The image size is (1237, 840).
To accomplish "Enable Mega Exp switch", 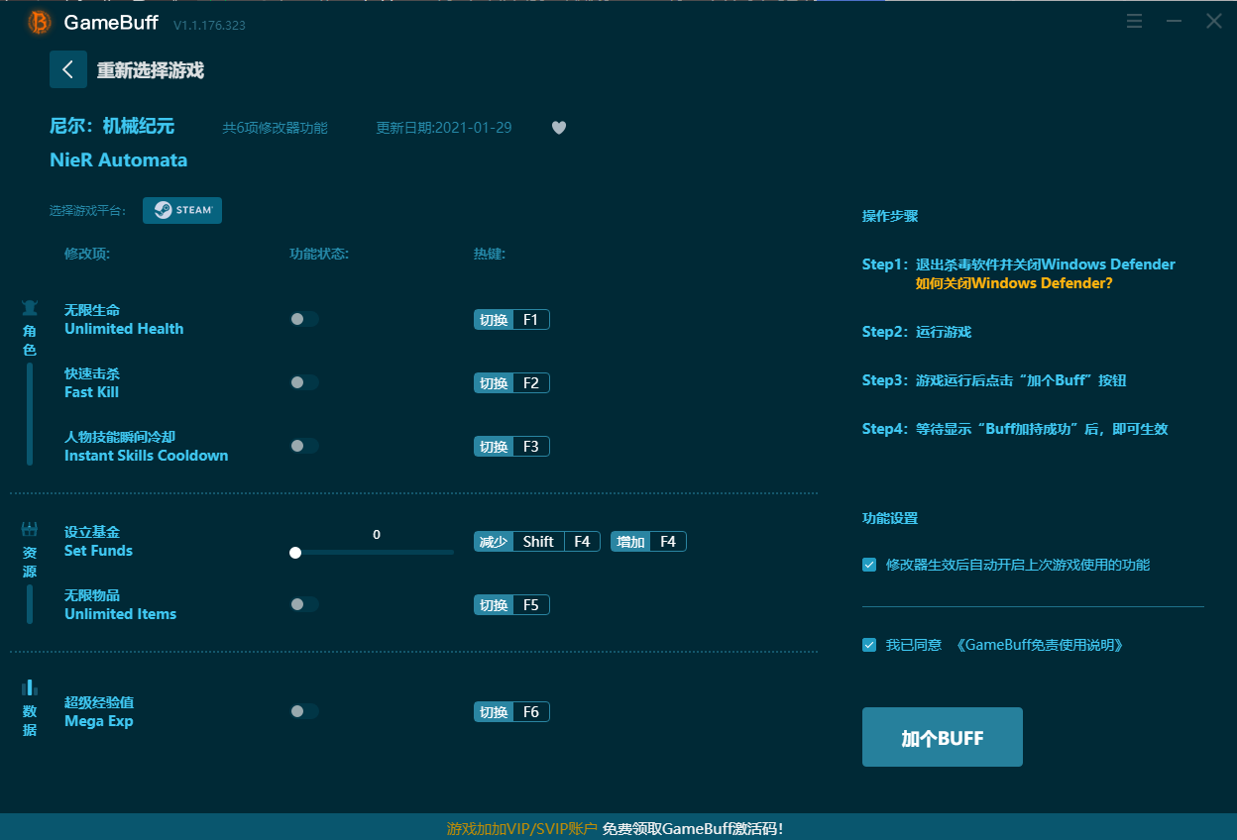I will [303, 711].
